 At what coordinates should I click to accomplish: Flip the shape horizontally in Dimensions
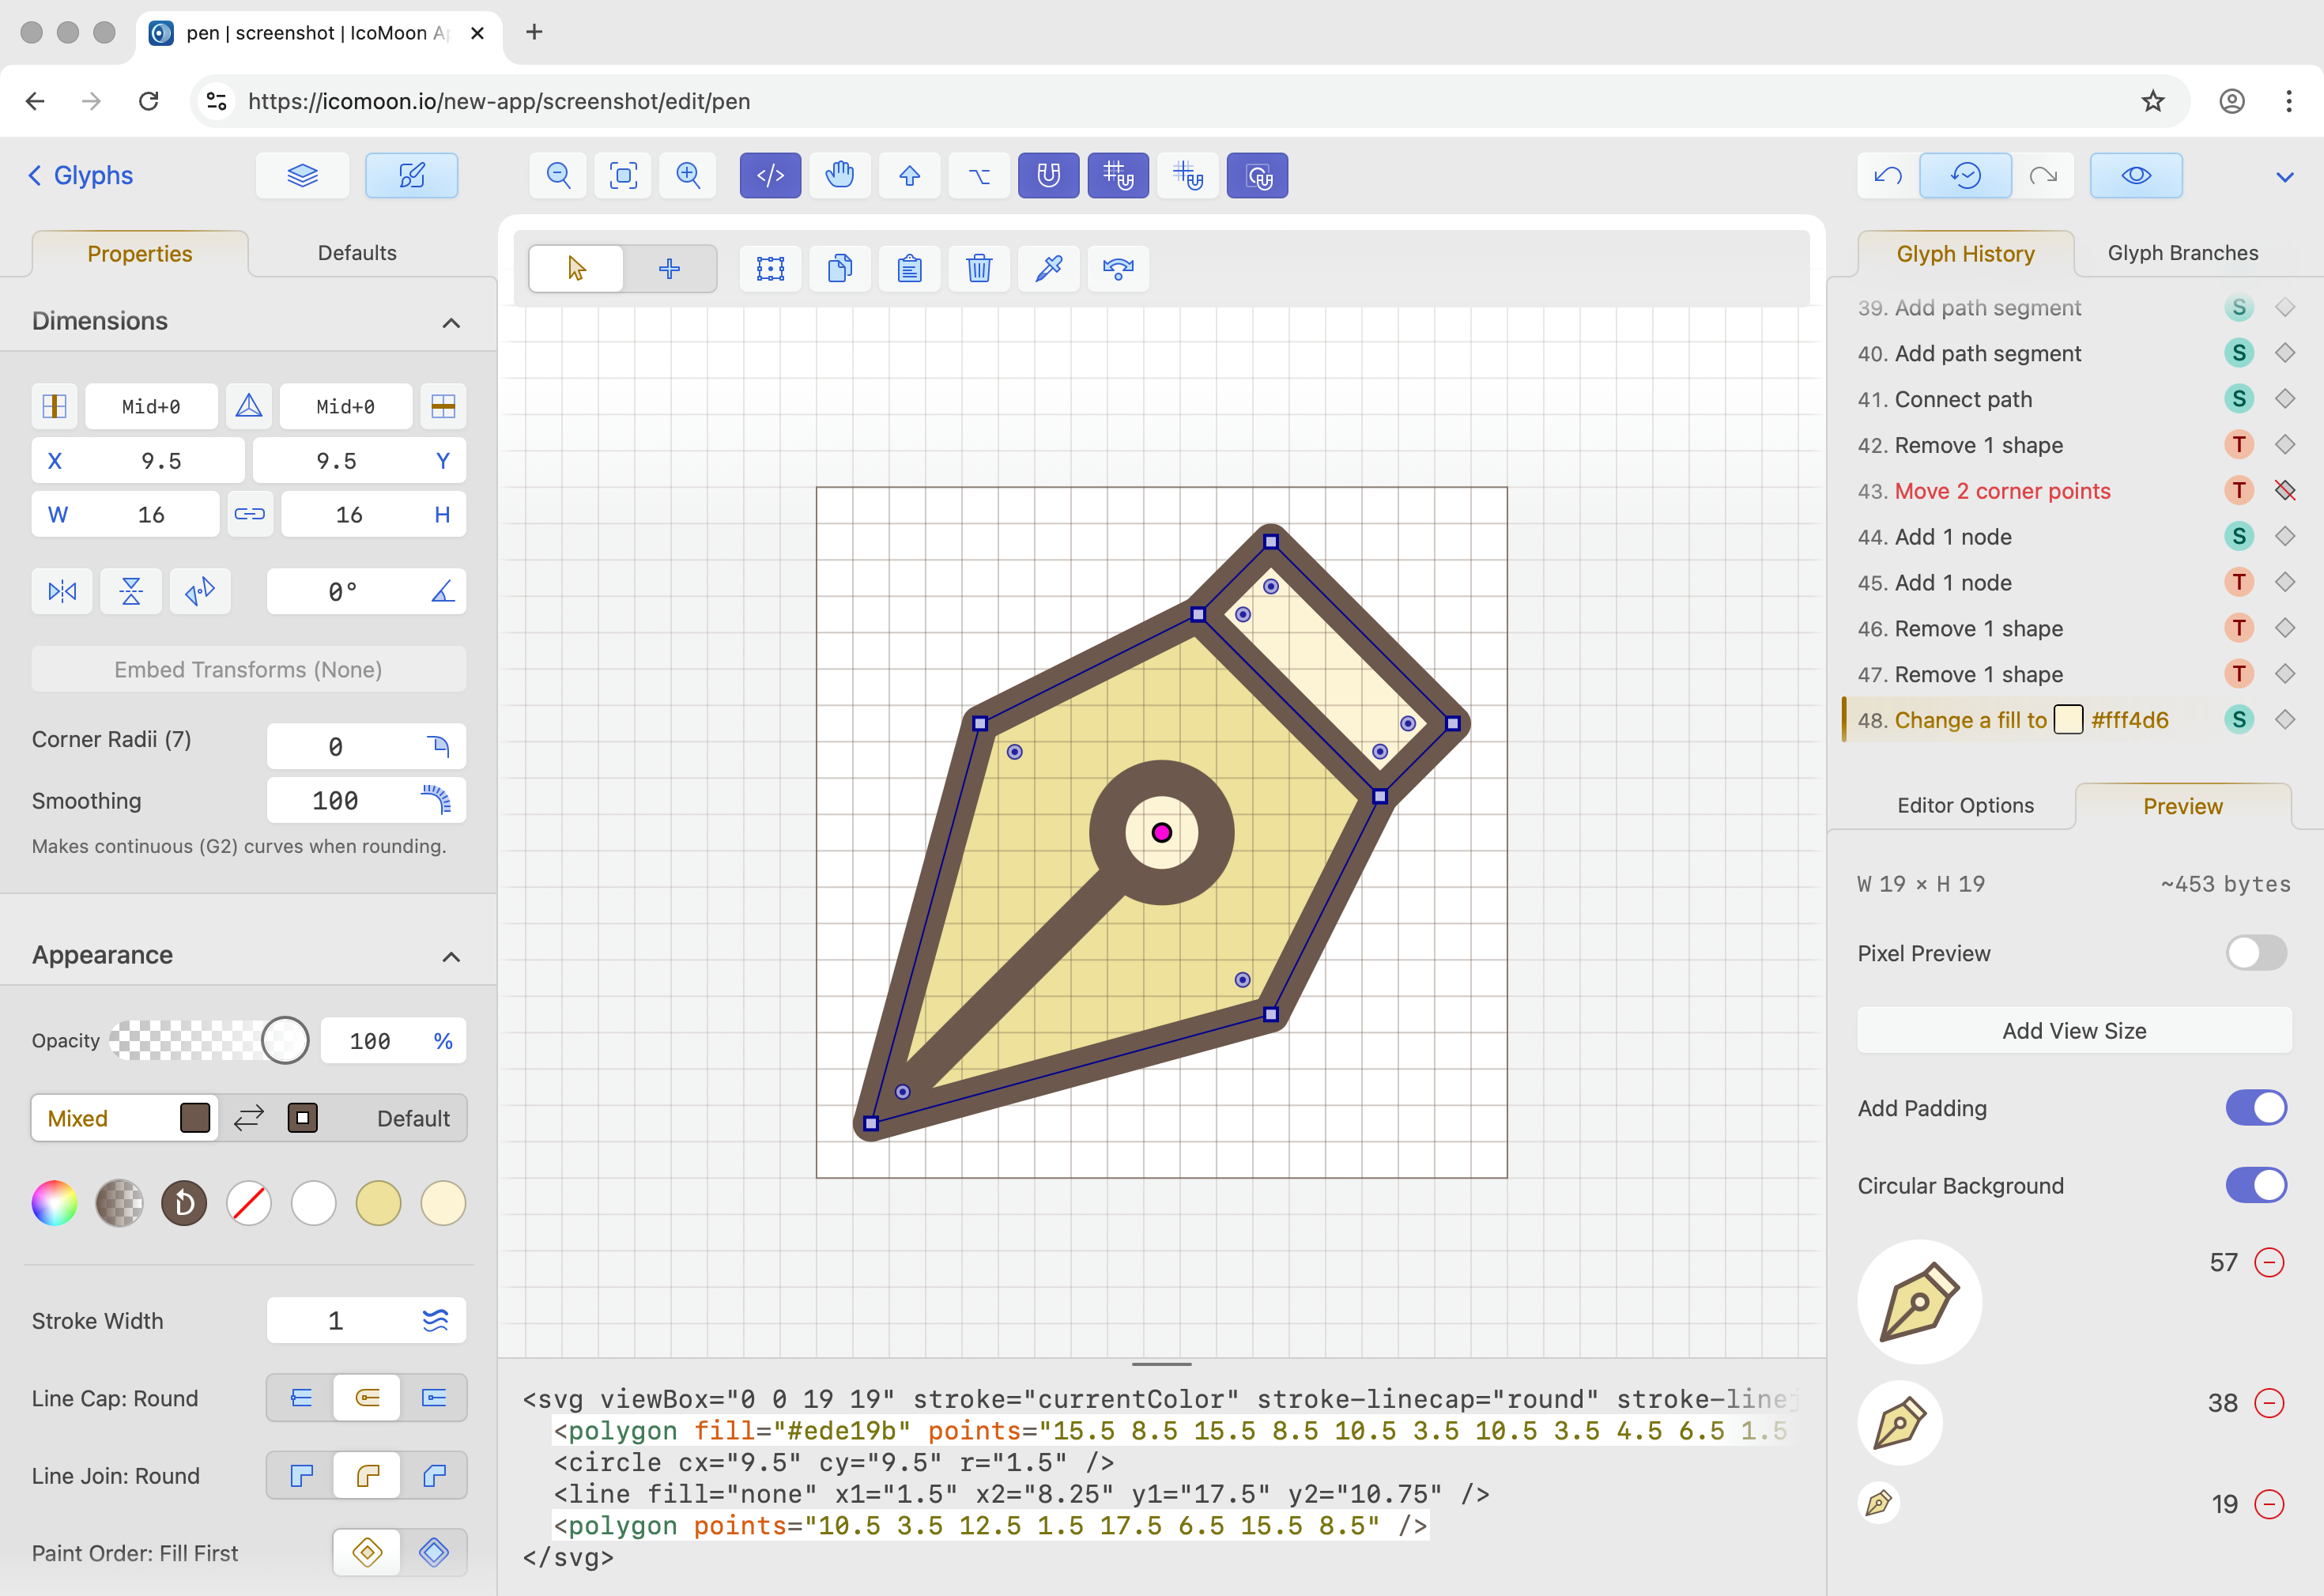point(61,591)
